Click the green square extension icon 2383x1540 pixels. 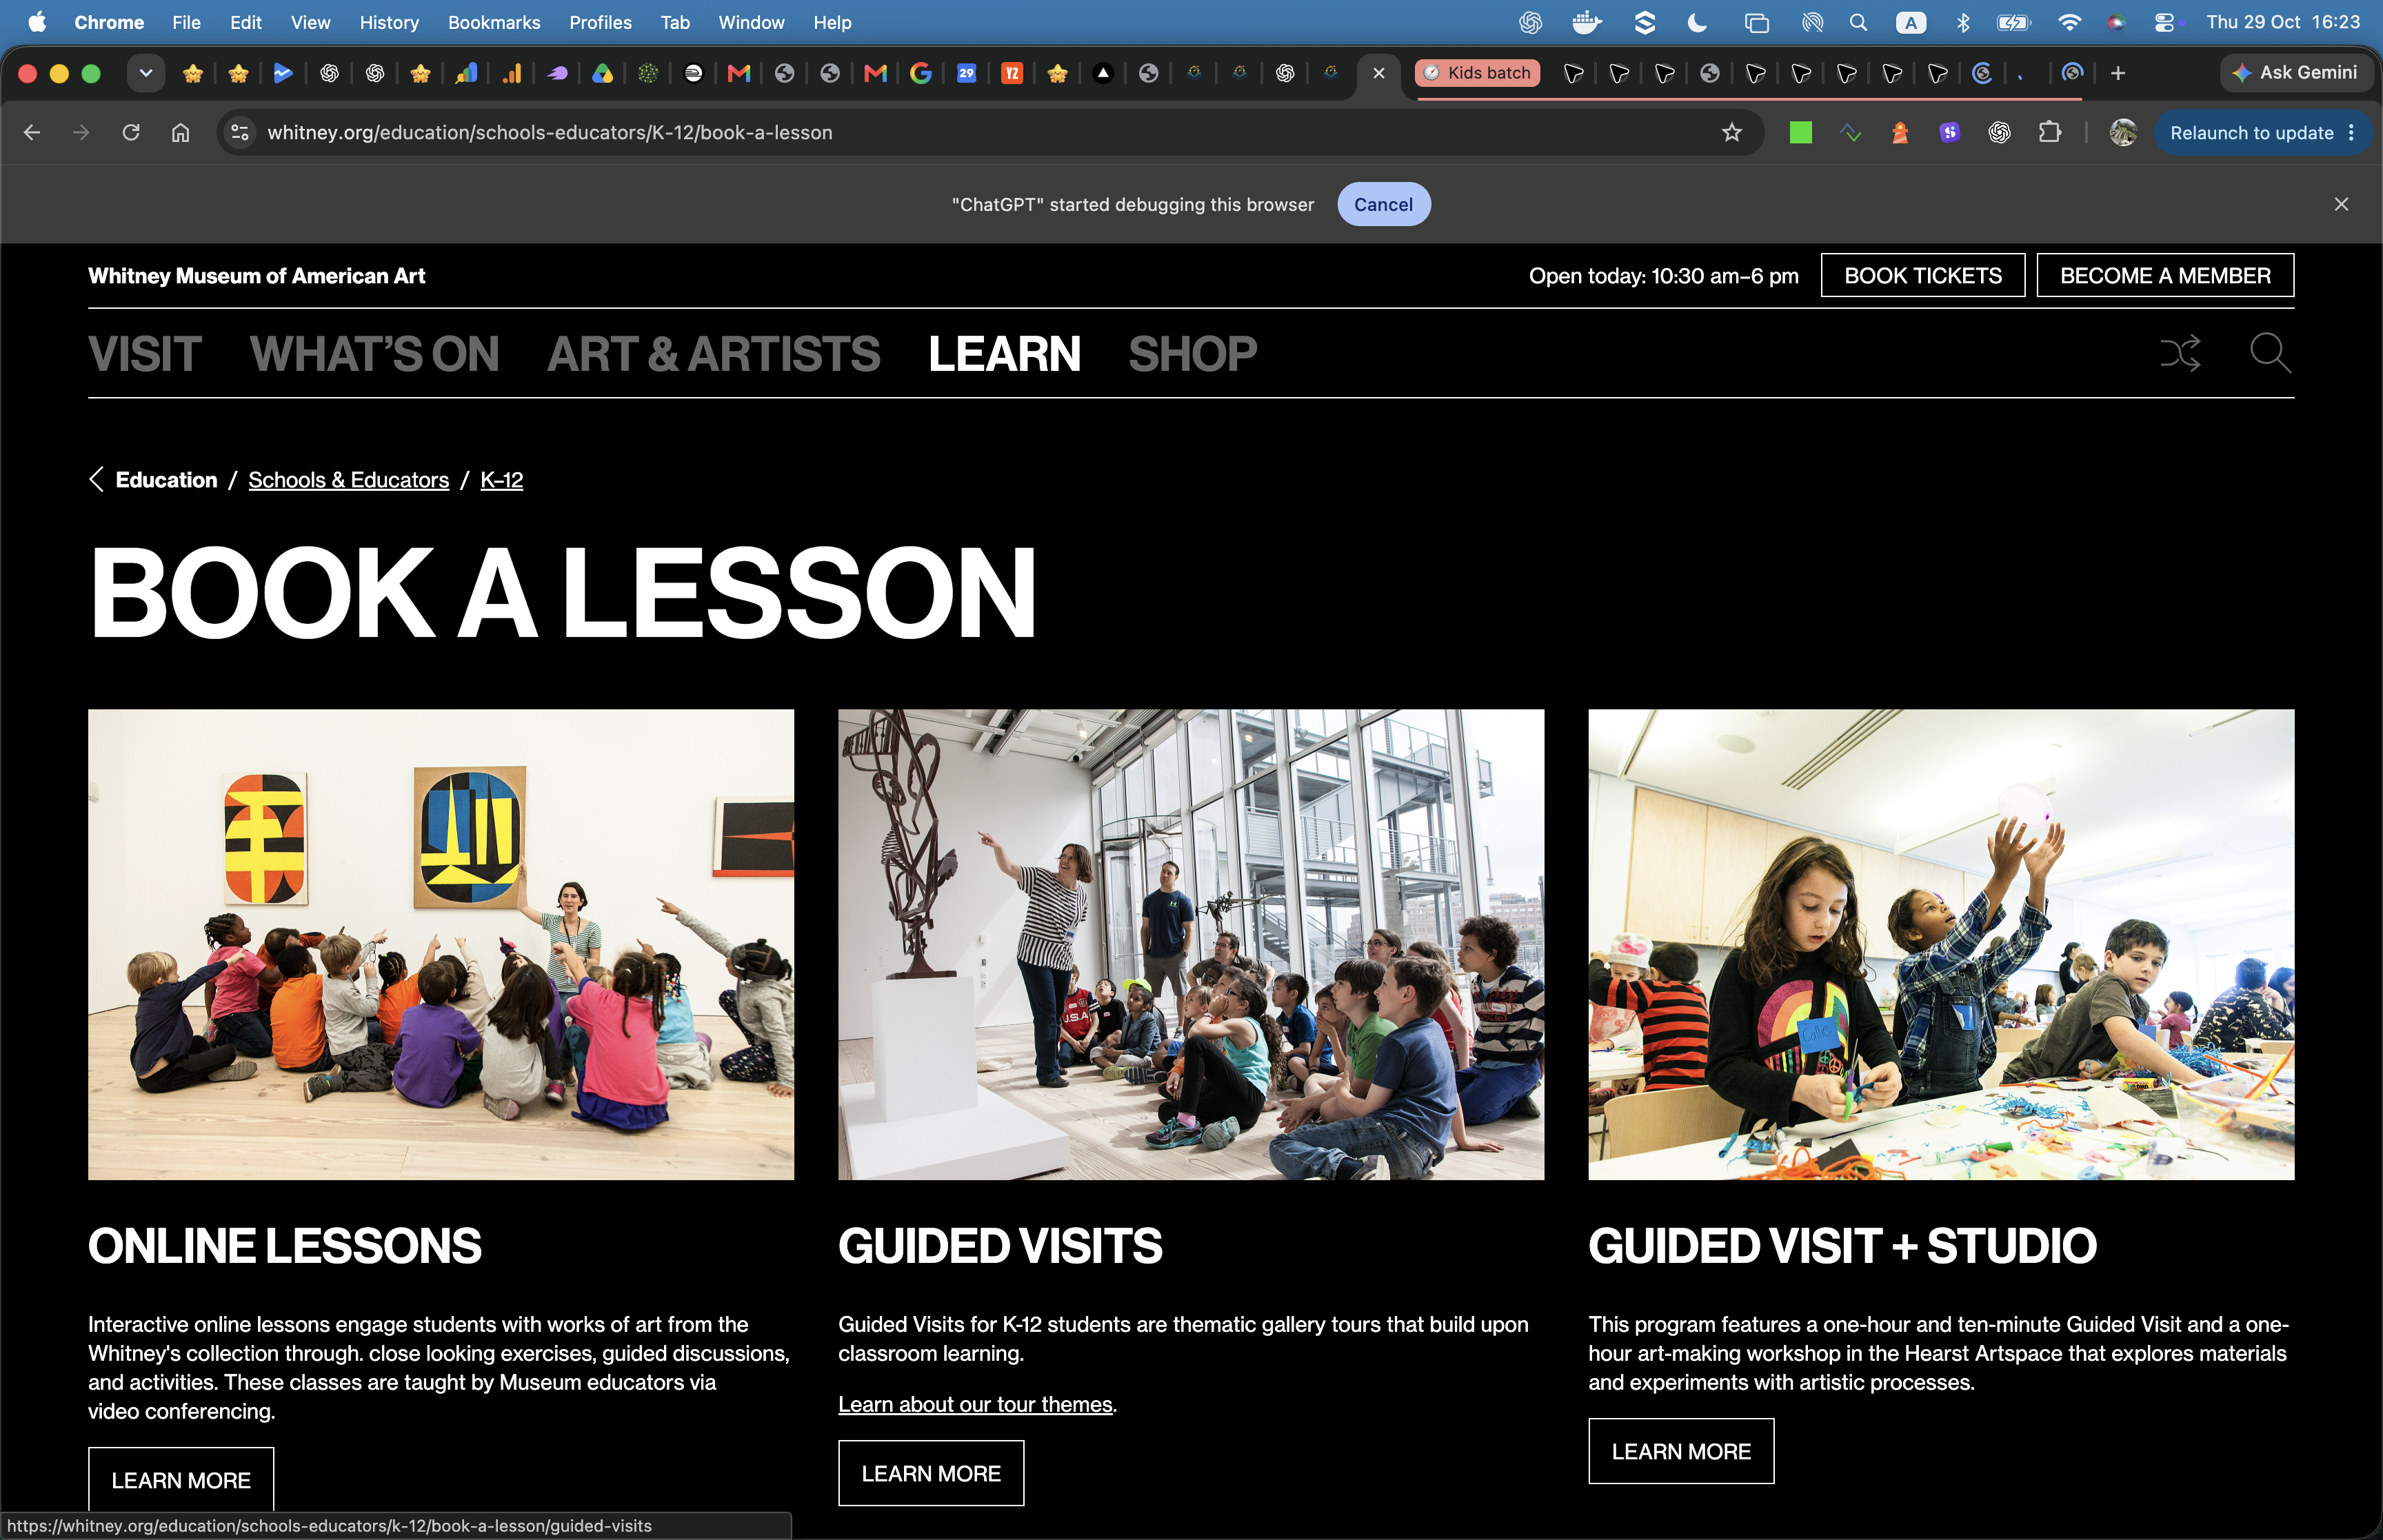1801,132
